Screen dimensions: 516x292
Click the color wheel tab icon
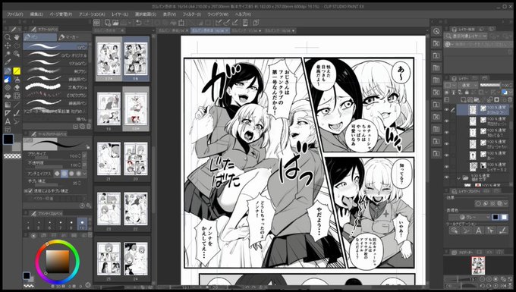click(x=33, y=235)
